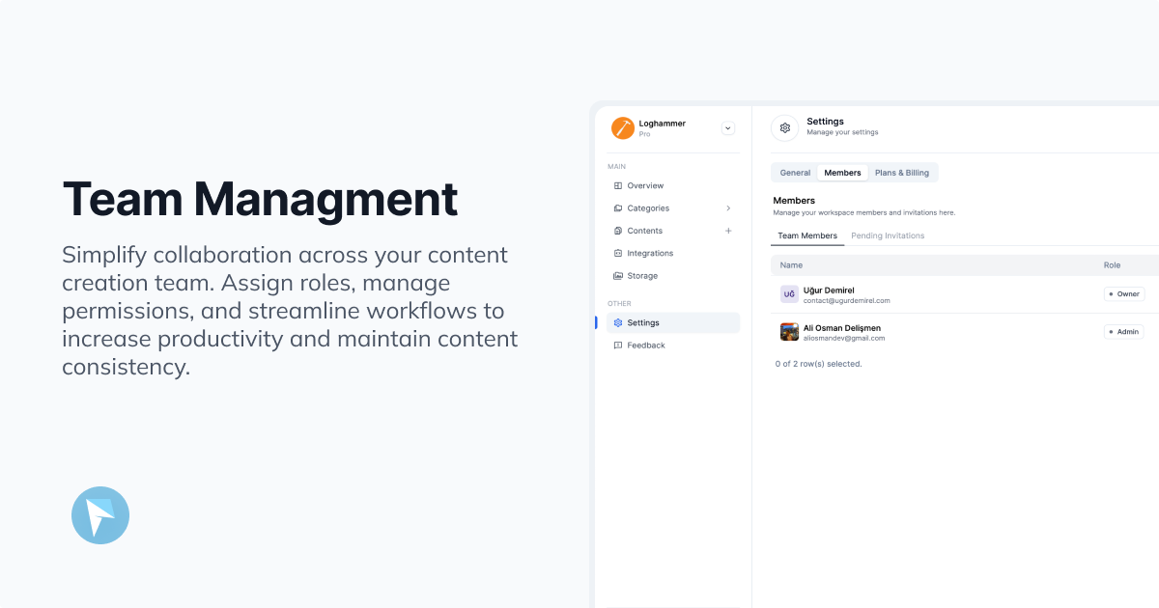Click 'Manage your settings' subtitle
The height and width of the screenshot is (608, 1159).
click(843, 132)
